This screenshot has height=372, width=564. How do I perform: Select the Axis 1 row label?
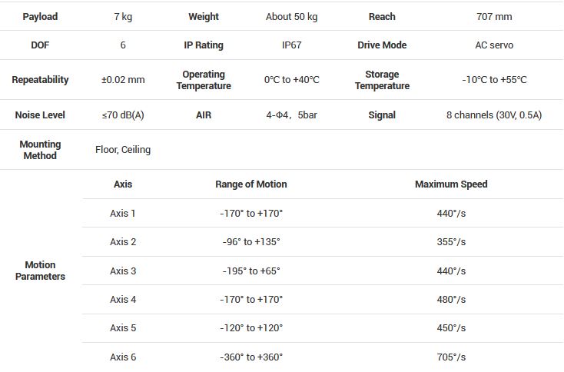point(123,213)
